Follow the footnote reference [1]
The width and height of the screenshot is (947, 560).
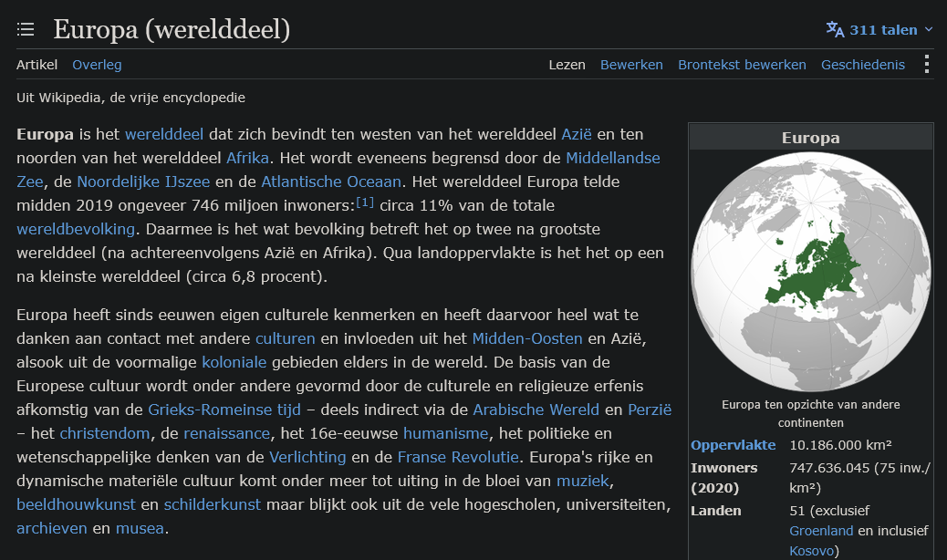(x=365, y=202)
